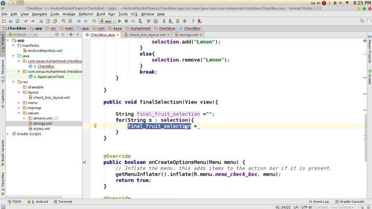Click the Copy toolbar icon
Screen dimensions: 372x209
pyautogui.click(x=48, y=21)
